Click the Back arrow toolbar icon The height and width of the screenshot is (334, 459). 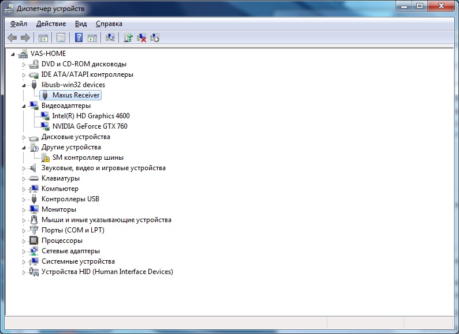12,37
